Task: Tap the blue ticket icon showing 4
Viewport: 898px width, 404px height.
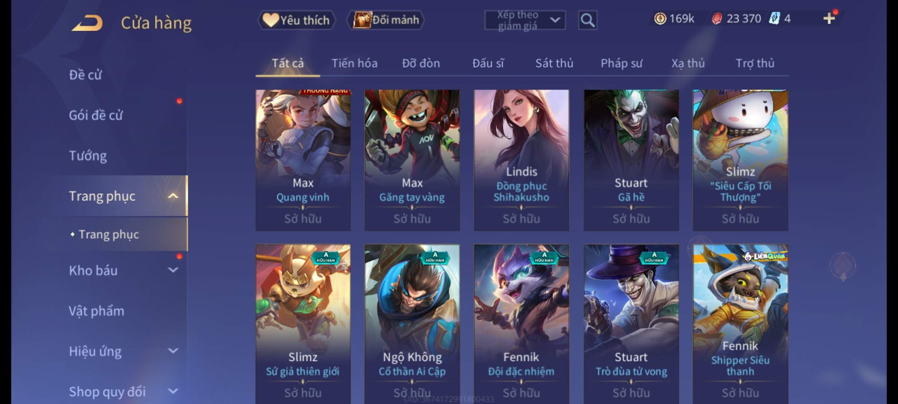Action: coord(774,18)
